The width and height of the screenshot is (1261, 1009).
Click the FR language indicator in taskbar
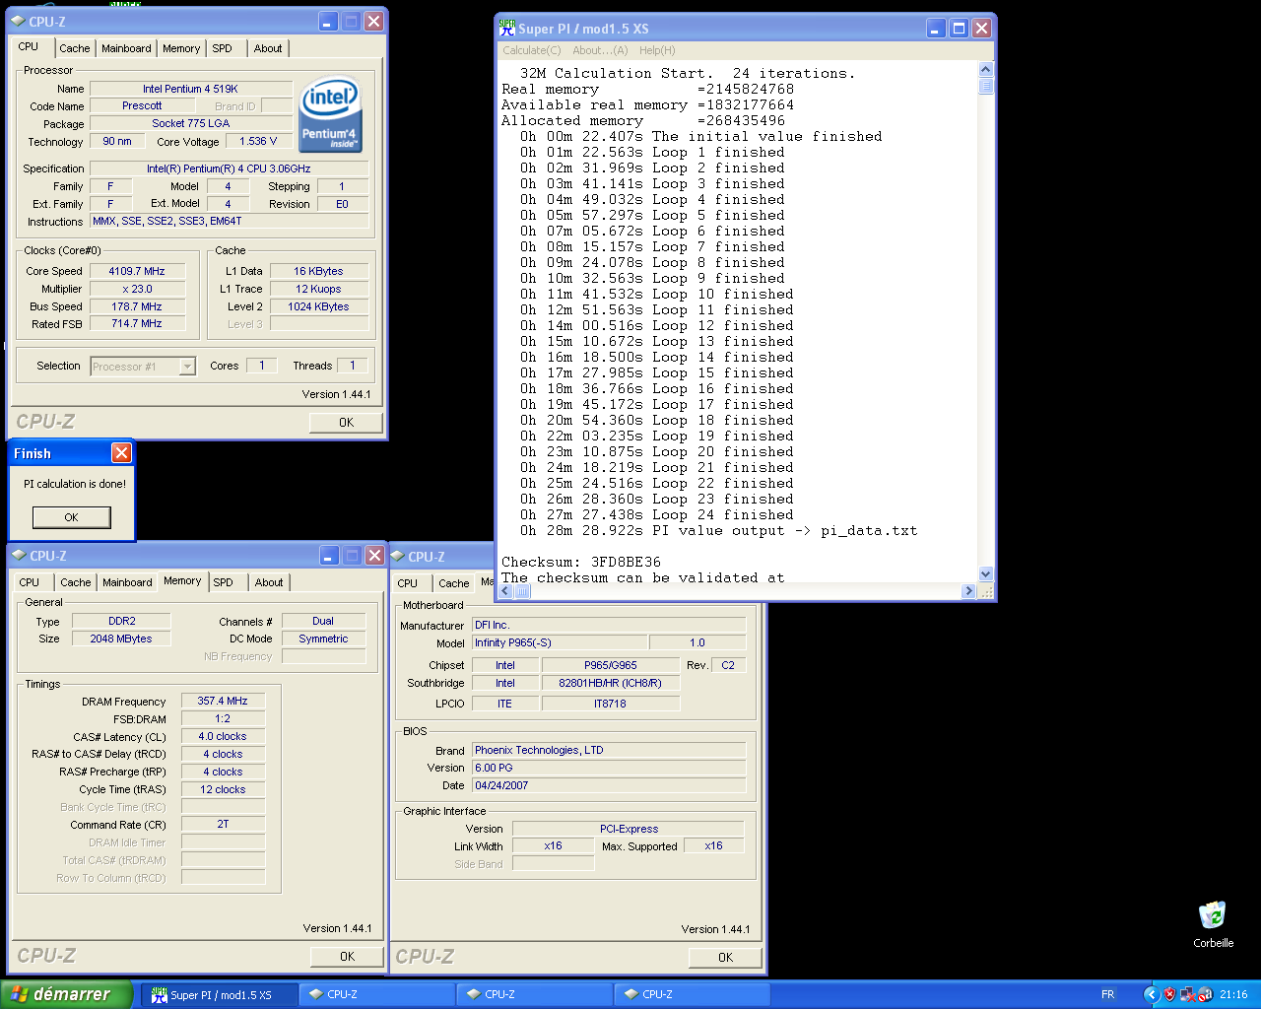1108,994
